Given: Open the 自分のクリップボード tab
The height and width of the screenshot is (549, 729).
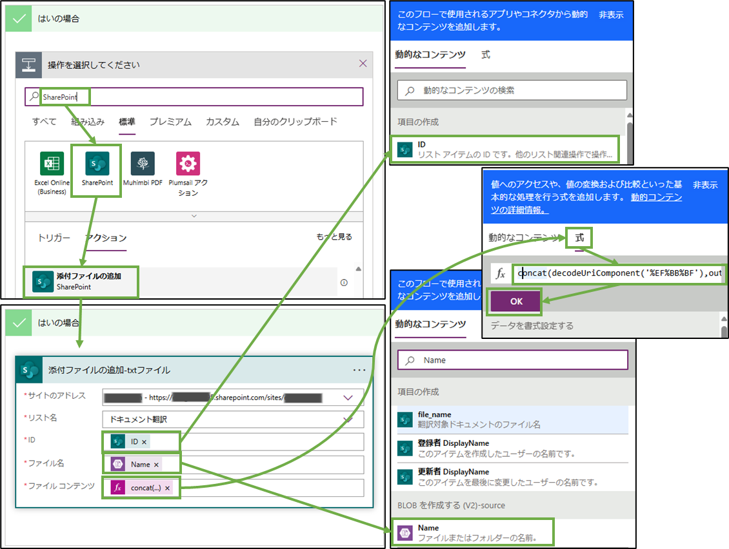Looking at the screenshot, I should pyautogui.click(x=295, y=122).
